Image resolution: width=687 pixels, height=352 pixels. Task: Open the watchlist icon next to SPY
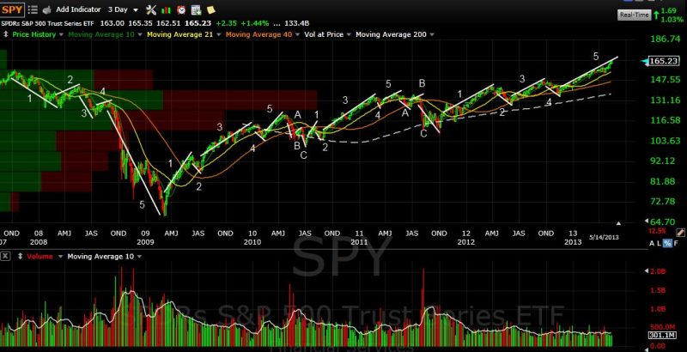coord(32,9)
